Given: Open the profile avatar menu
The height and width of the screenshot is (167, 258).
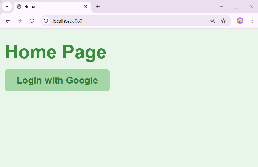Looking at the screenshot, I should 240,21.
